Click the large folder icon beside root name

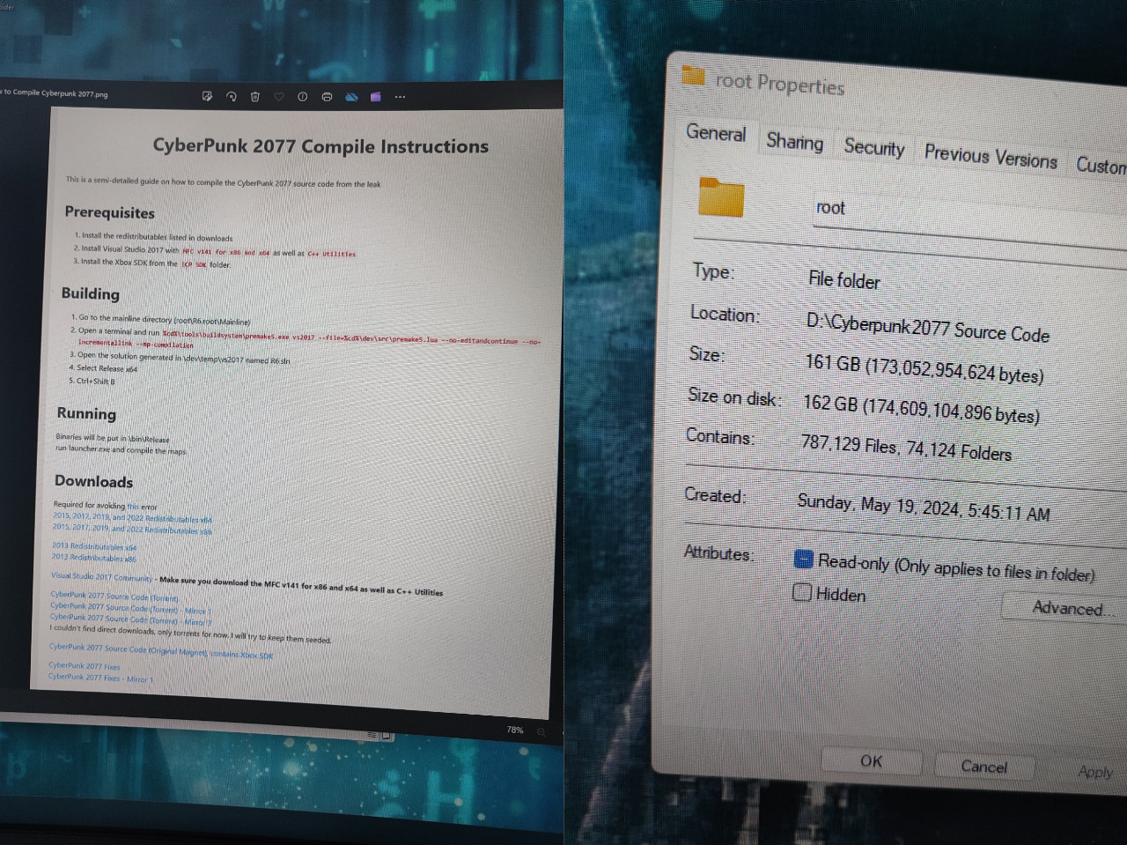pos(721,197)
